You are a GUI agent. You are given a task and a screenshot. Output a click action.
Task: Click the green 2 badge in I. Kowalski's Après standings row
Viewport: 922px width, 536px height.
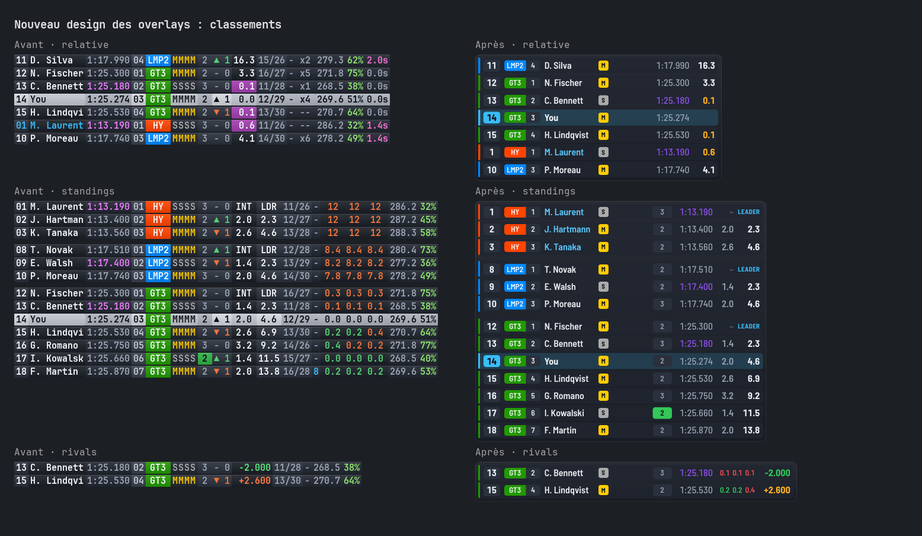click(662, 413)
